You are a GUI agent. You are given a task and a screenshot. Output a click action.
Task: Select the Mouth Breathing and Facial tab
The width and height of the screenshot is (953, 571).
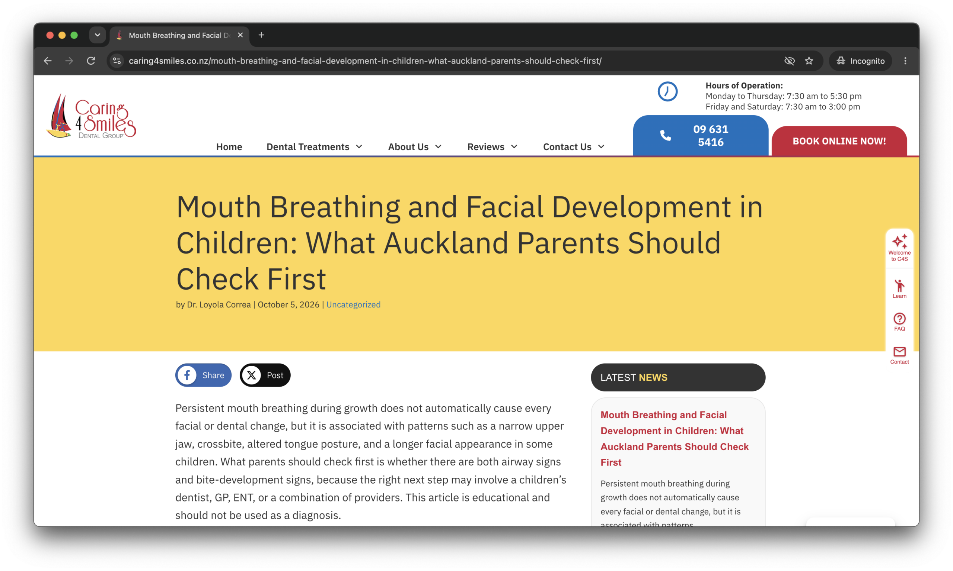pos(179,35)
